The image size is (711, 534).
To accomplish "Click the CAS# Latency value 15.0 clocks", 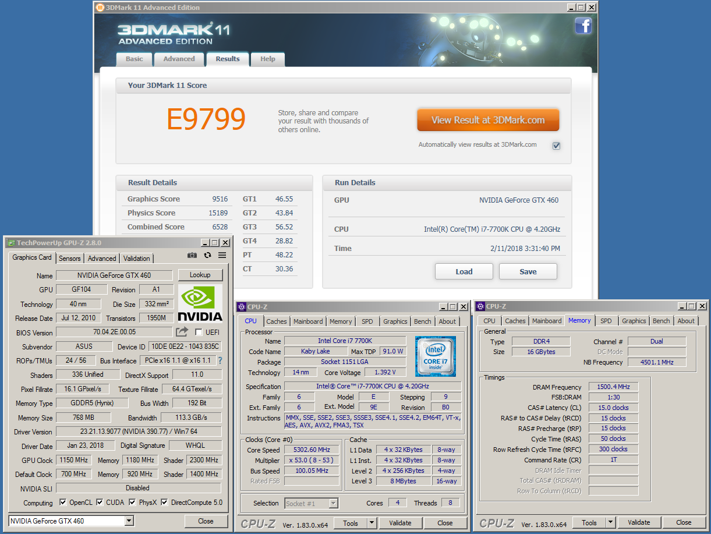I will click(x=613, y=408).
